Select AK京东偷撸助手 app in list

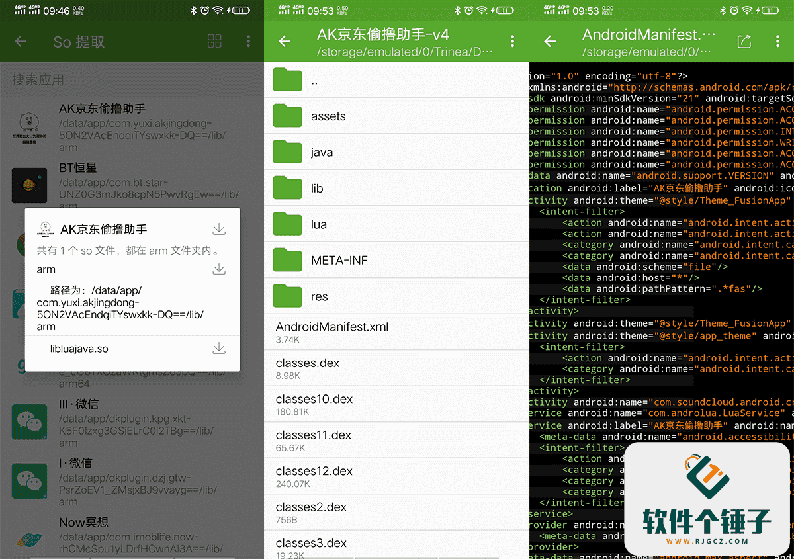click(132, 127)
